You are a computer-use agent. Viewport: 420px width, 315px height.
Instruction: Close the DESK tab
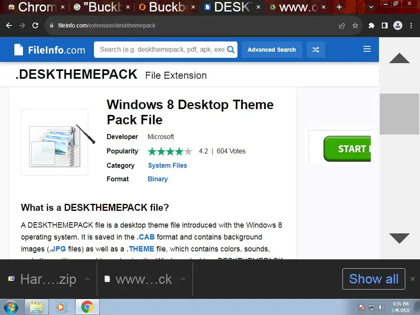pos(258,7)
